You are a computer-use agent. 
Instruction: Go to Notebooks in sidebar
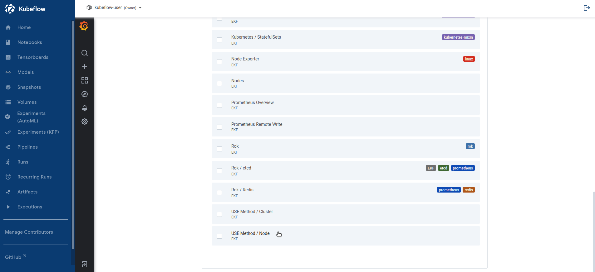[x=30, y=42]
